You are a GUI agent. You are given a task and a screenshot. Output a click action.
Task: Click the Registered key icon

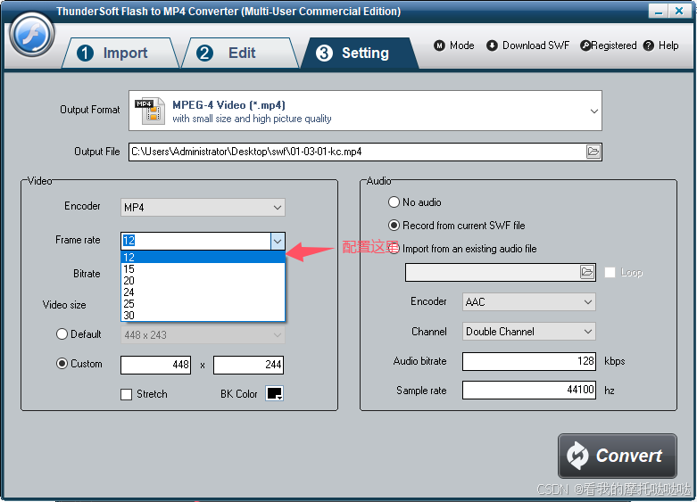(585, 45)
